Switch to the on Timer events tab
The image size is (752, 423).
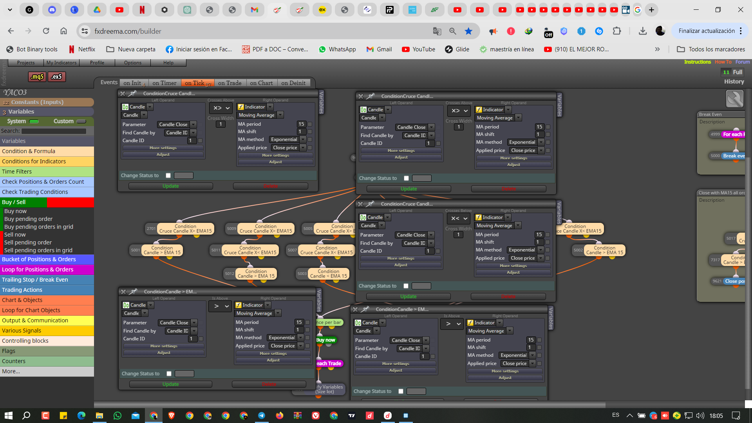point(164,83)
